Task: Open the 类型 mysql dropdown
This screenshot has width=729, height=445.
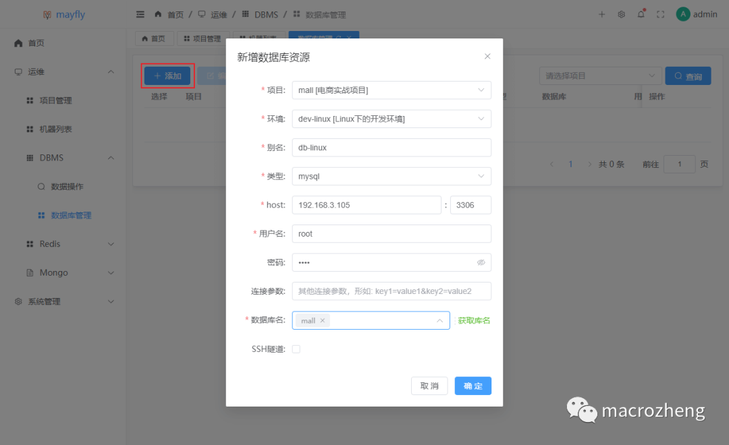Action: [x=391, y=176]
